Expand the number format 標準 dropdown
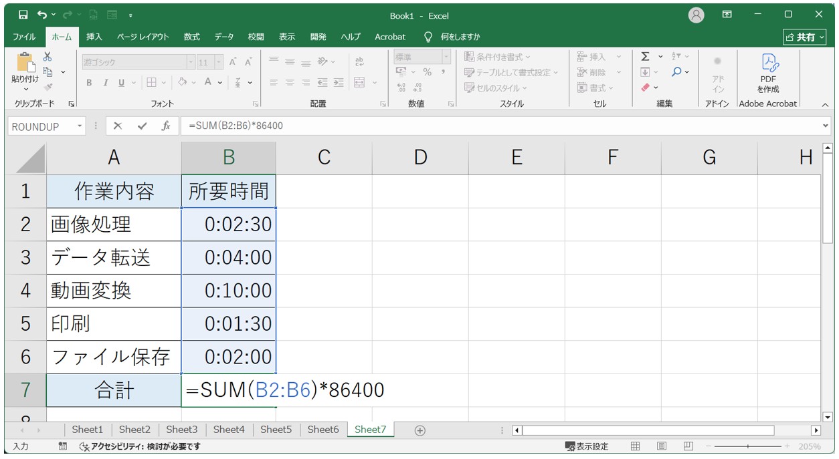The width and height of the screenshot is (839, 459). pyautogui.click(x=446, y=57)
